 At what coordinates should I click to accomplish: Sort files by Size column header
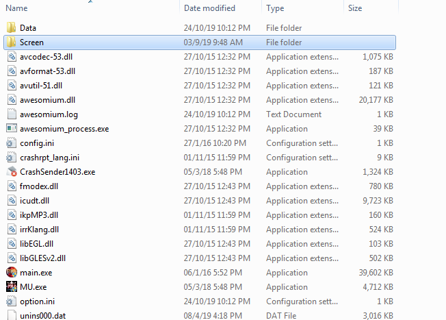click(x=355, y=8)
